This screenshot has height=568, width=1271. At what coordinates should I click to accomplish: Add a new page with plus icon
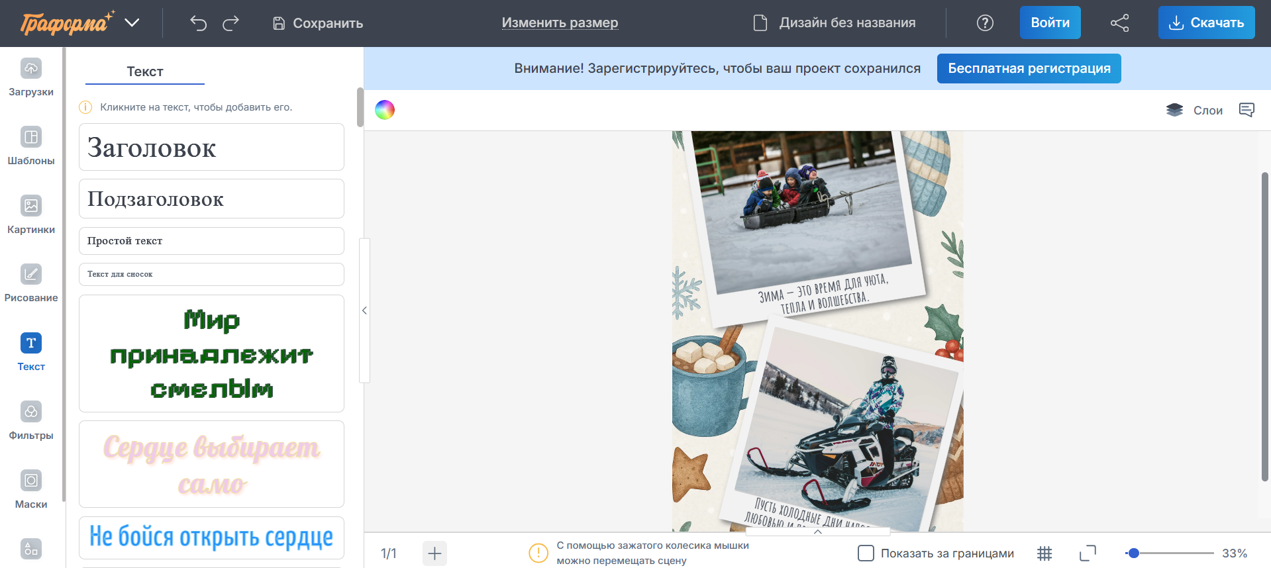[434, 553]
